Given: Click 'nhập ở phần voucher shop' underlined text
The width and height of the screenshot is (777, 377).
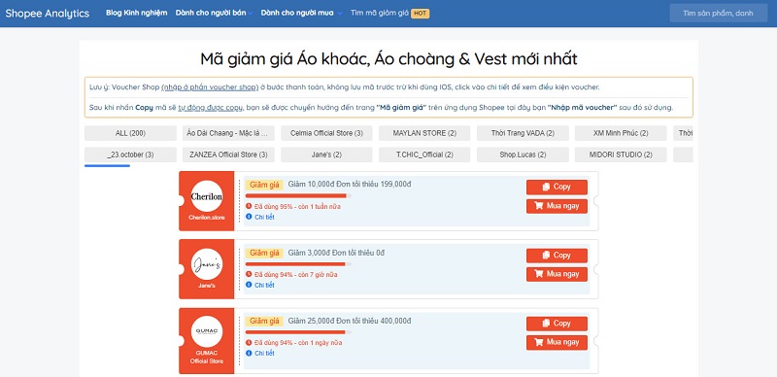Looking at the screenshot, I should (x=210, y=87).
